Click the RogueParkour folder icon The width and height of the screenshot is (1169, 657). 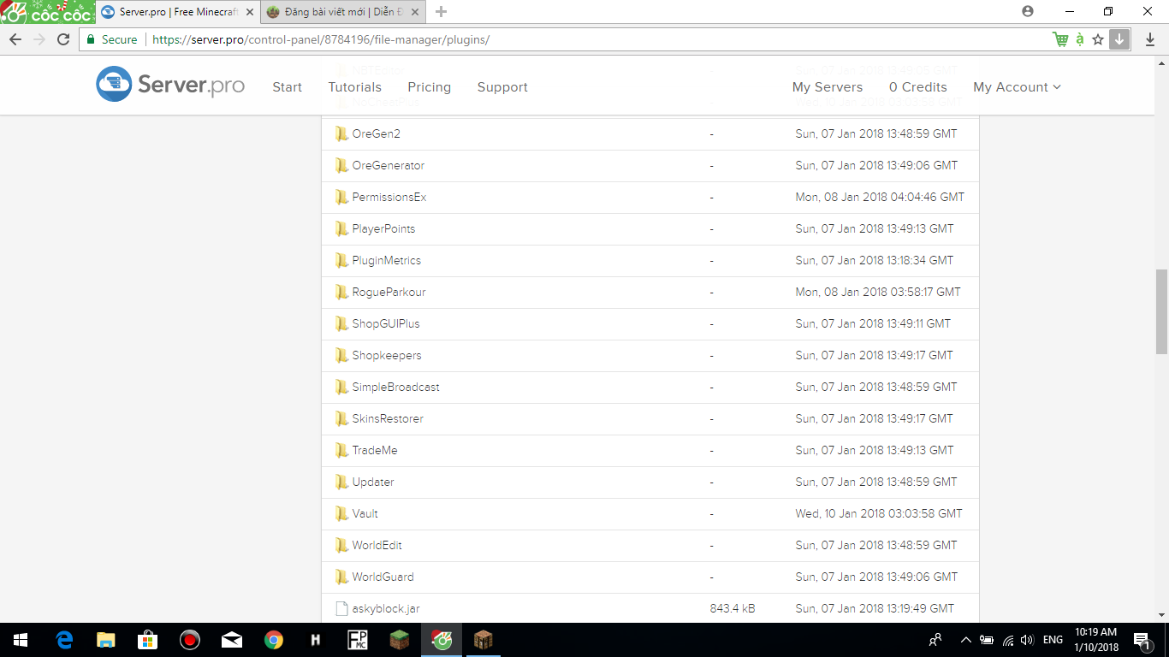[x=341, y=292]
